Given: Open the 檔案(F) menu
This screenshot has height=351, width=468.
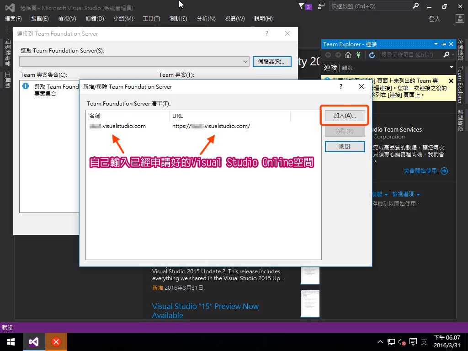Looking at the screenshot, I should (13, 18).
